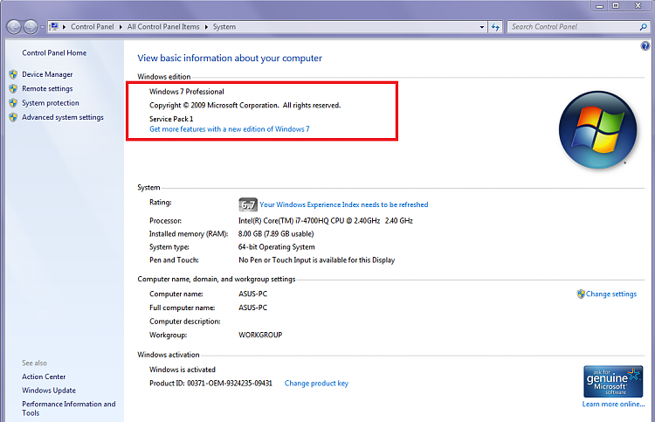The height and width of the screenshot is (422, 655).
Task: Open Windows Update link
Action: point(49,391)
